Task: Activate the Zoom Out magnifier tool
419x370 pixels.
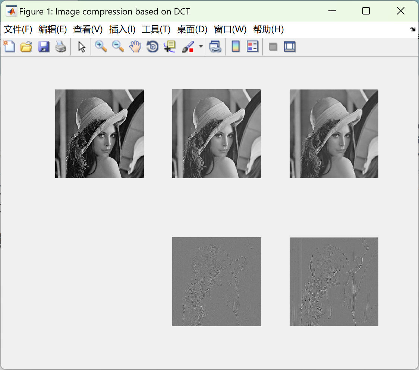Action: coord(118,46)
